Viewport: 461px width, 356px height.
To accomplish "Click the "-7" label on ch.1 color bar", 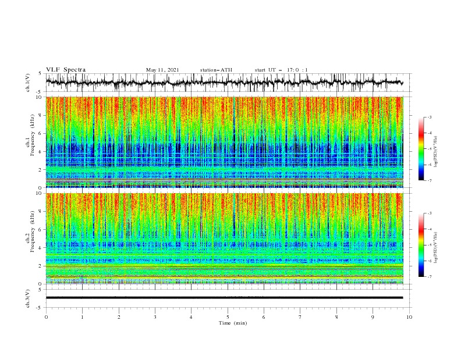I will click(x=429, y=180).
